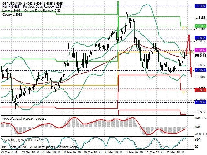This screenshot has height=155, width=207.
Task: Click the magenta 1.6066 level label
Action: pos(201,50)
